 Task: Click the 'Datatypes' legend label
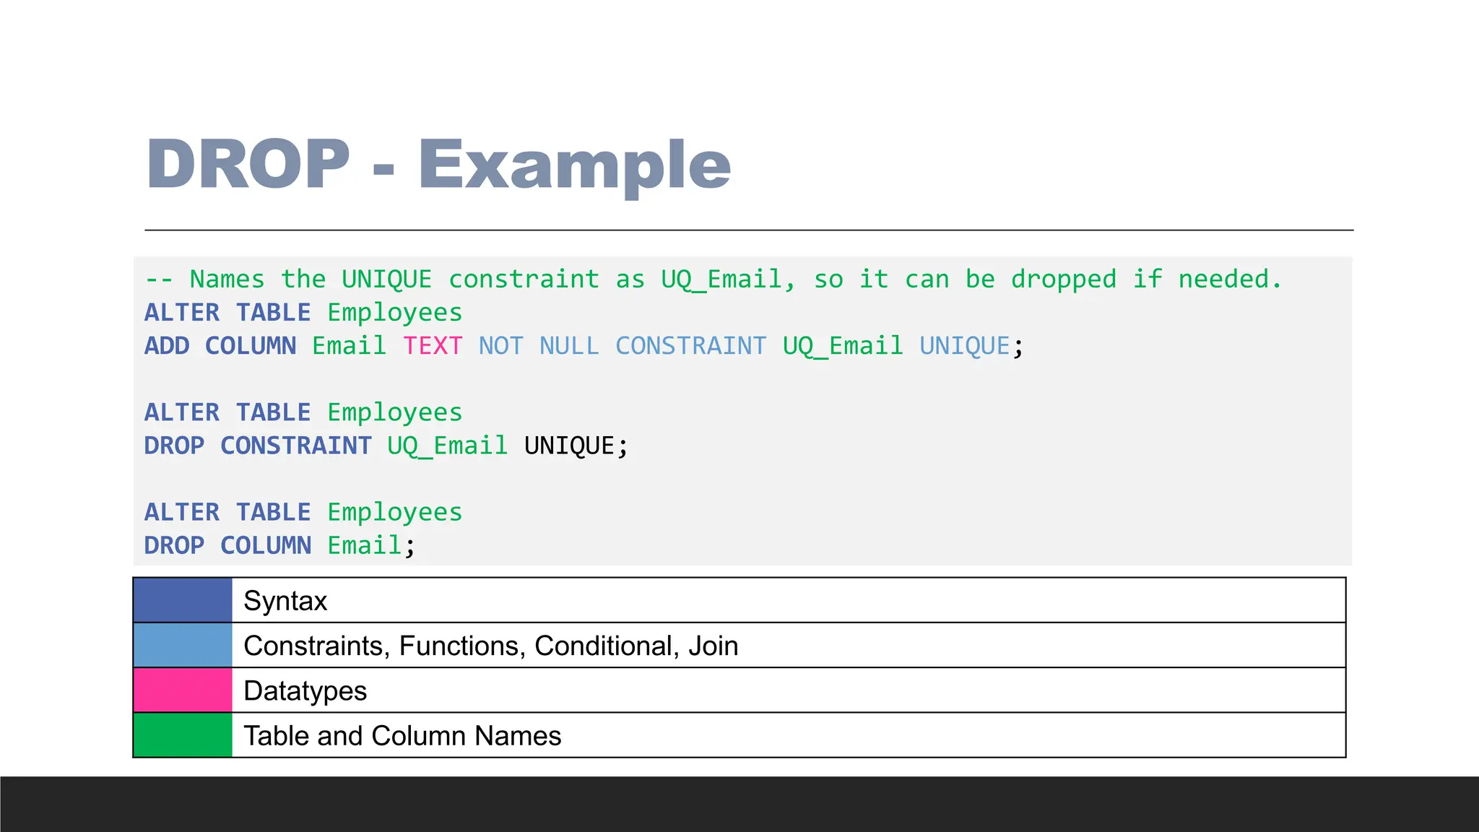305,691
